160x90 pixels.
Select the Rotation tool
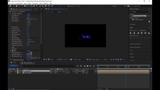pos(22,6)
